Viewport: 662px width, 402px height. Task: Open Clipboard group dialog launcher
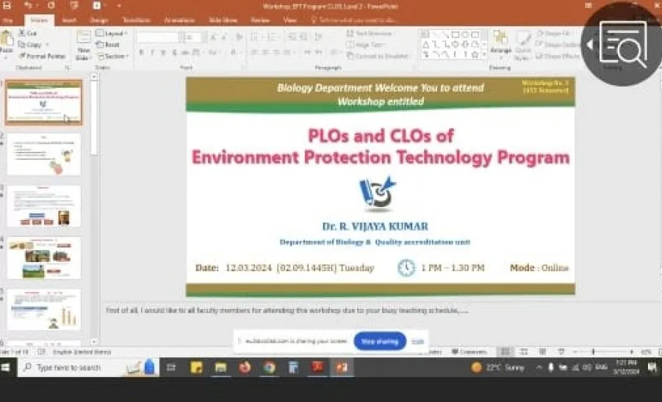(x=67, y=67)
